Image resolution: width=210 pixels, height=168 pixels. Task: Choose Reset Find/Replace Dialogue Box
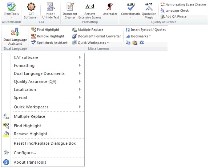tap(43, 143)
